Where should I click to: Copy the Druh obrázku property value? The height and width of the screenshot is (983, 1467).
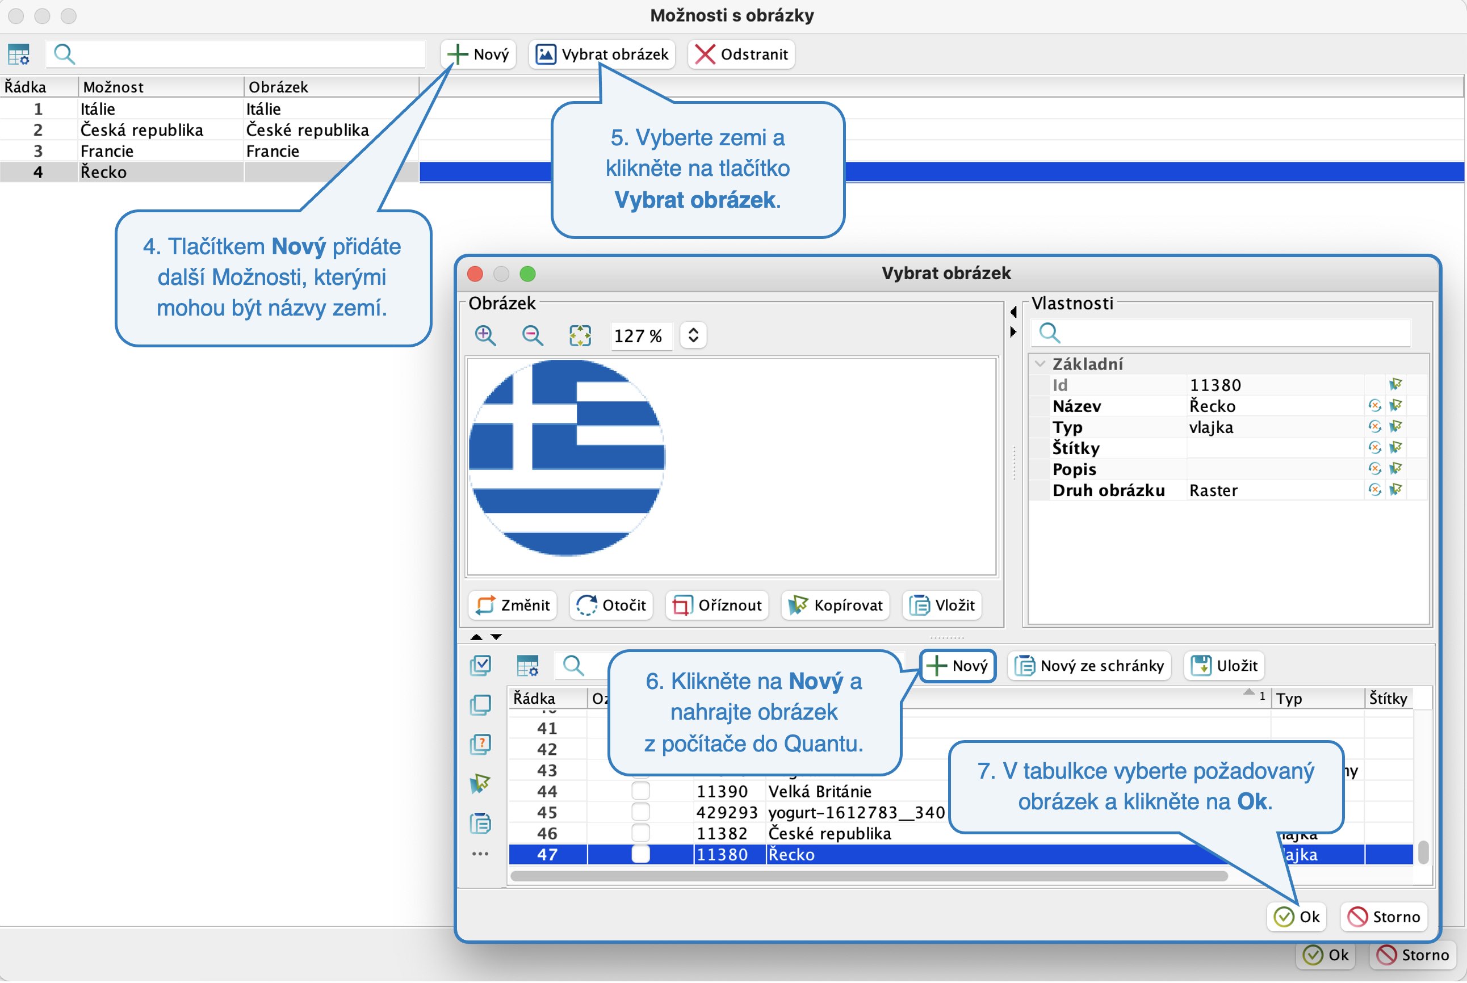click(1396, 490)
